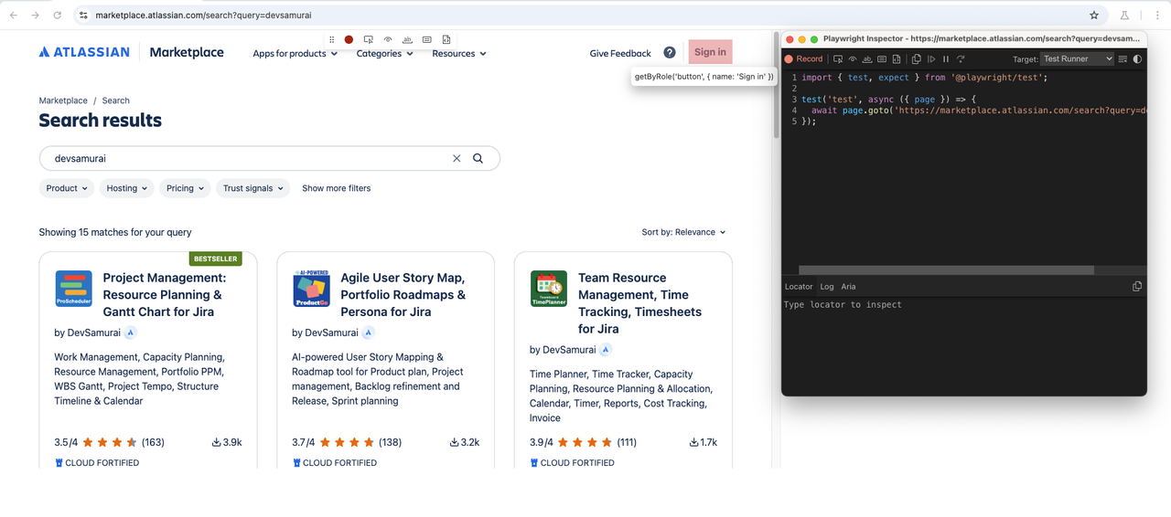Screen dimensions: 1171x517
Task: Copy generated code using Inspector toolbar copy icon
Action: click(916, 58)
